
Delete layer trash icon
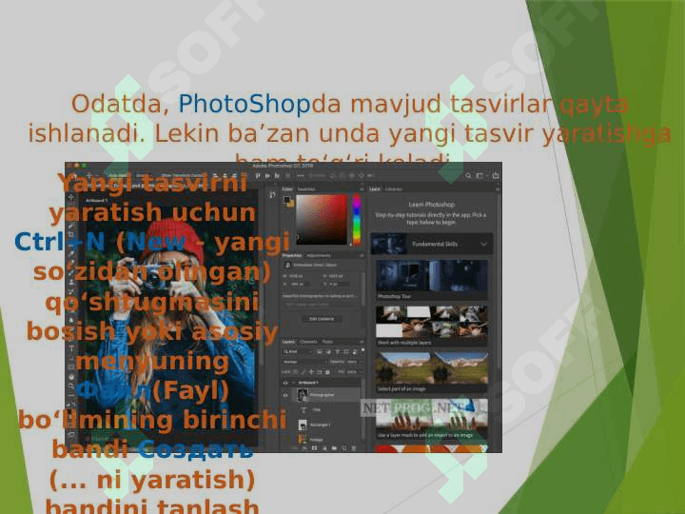point(354,448)
